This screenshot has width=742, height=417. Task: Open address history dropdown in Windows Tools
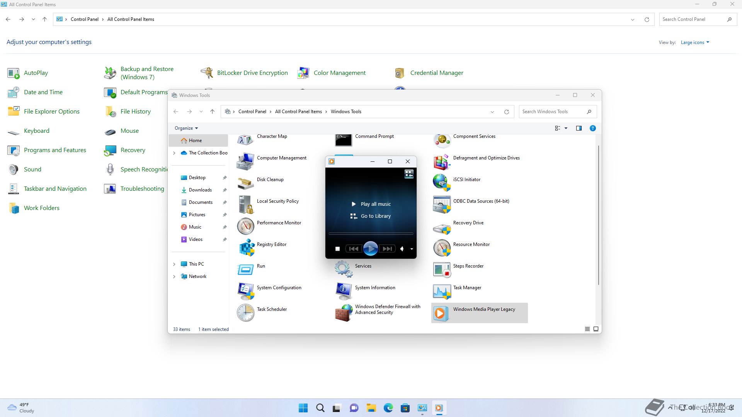click(492, 112)
